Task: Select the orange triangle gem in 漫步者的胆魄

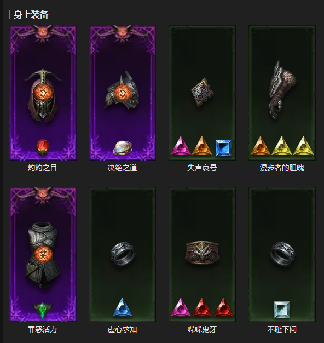Action: coord(261,146)
